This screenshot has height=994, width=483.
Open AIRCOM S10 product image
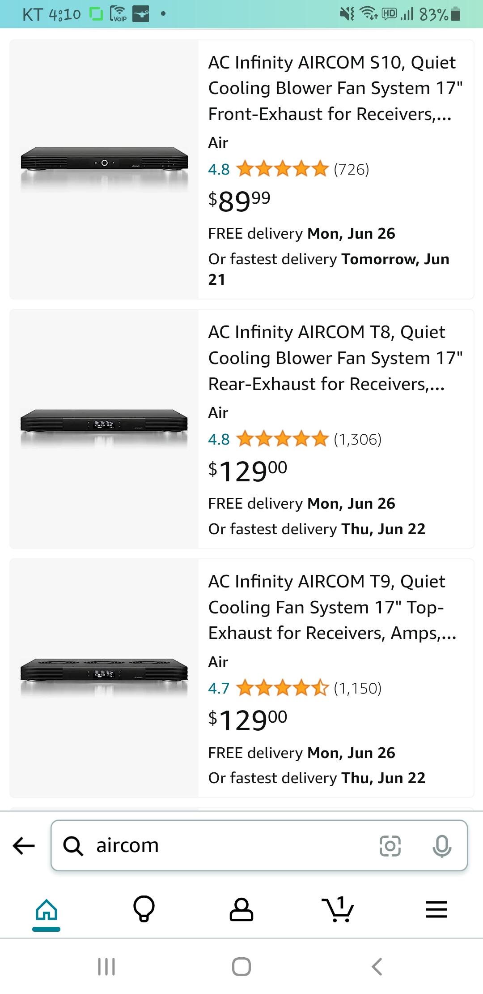coord(104,169)
